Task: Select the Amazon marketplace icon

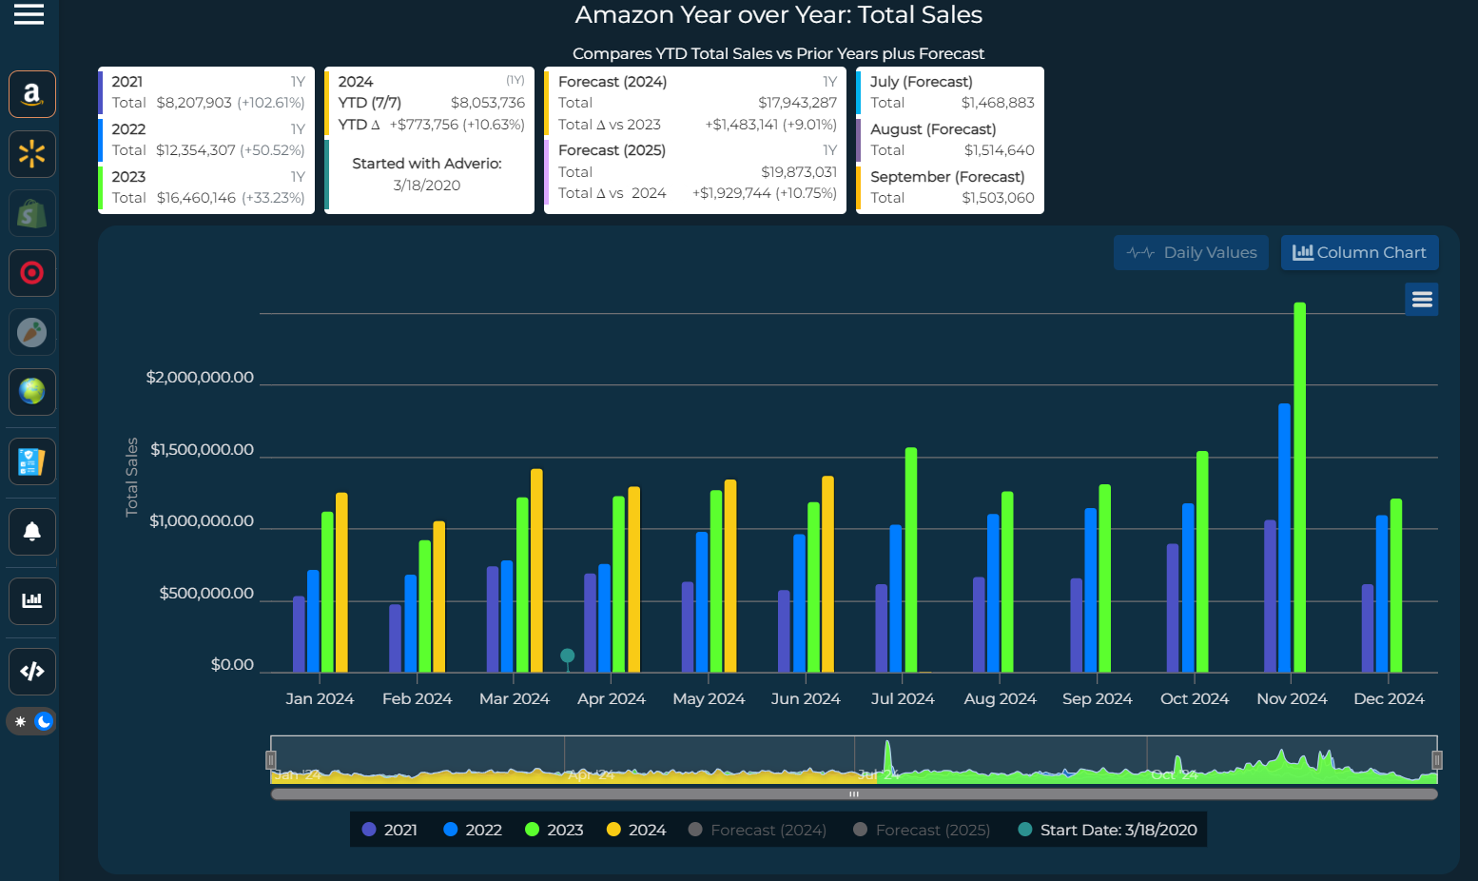Action: [32, 94]
